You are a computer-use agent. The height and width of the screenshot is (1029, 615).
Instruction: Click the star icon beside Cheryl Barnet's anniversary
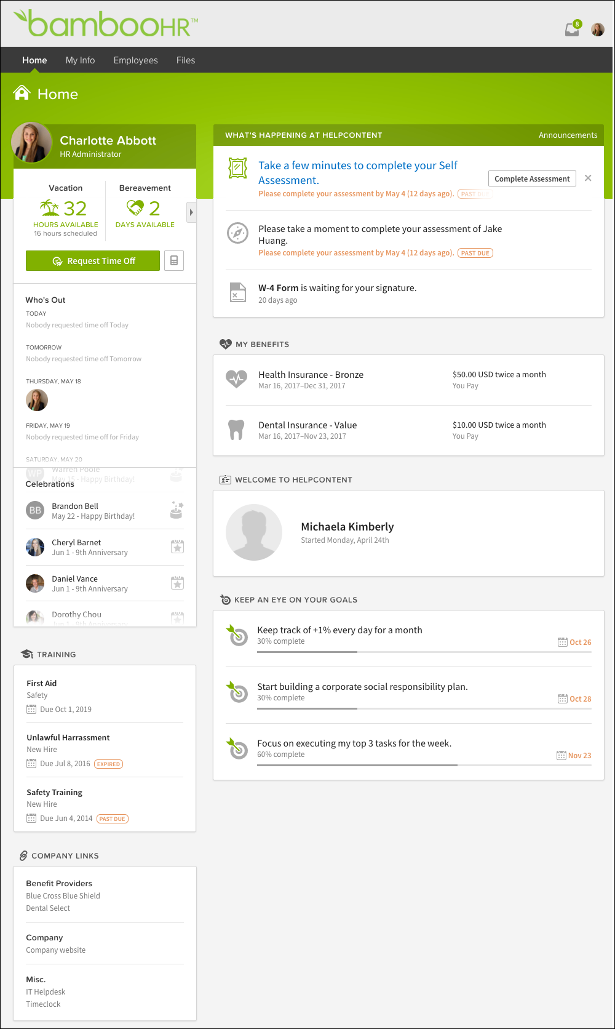pos(177,547)
